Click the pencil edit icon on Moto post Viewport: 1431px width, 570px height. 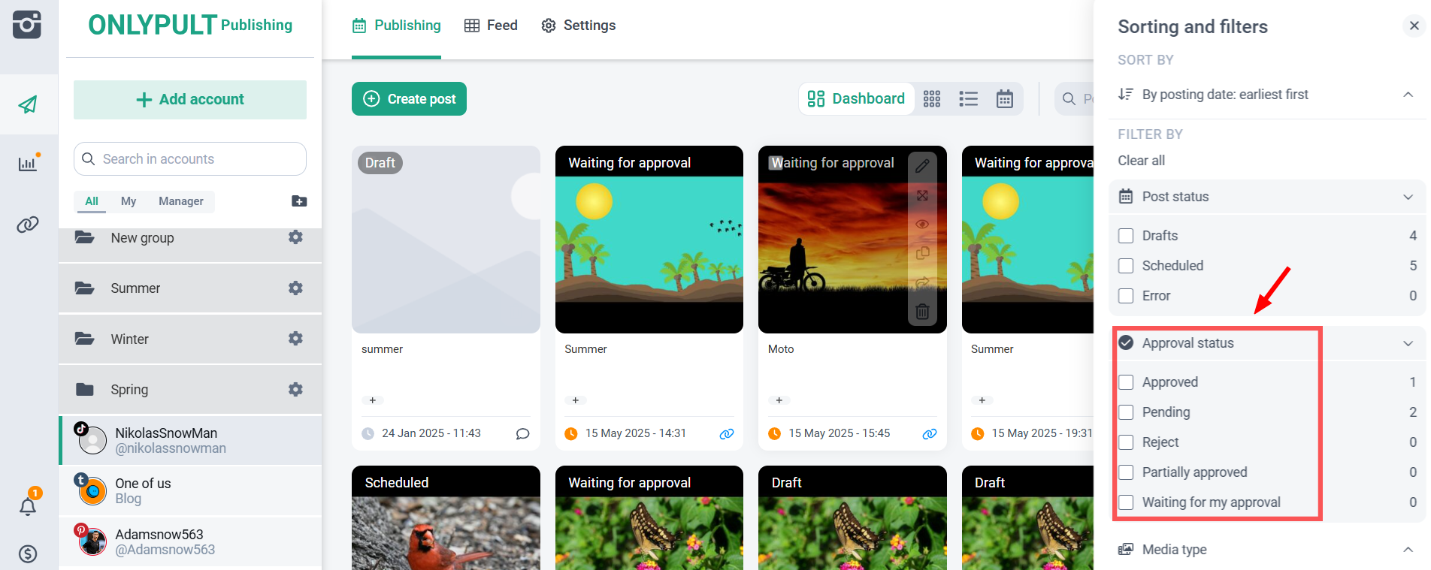point(922,166)
